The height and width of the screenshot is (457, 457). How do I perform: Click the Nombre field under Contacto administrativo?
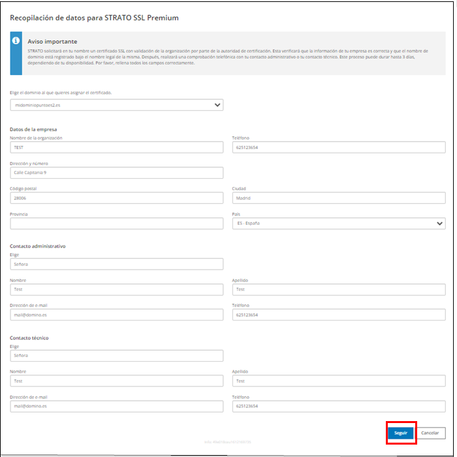[117, 289]
